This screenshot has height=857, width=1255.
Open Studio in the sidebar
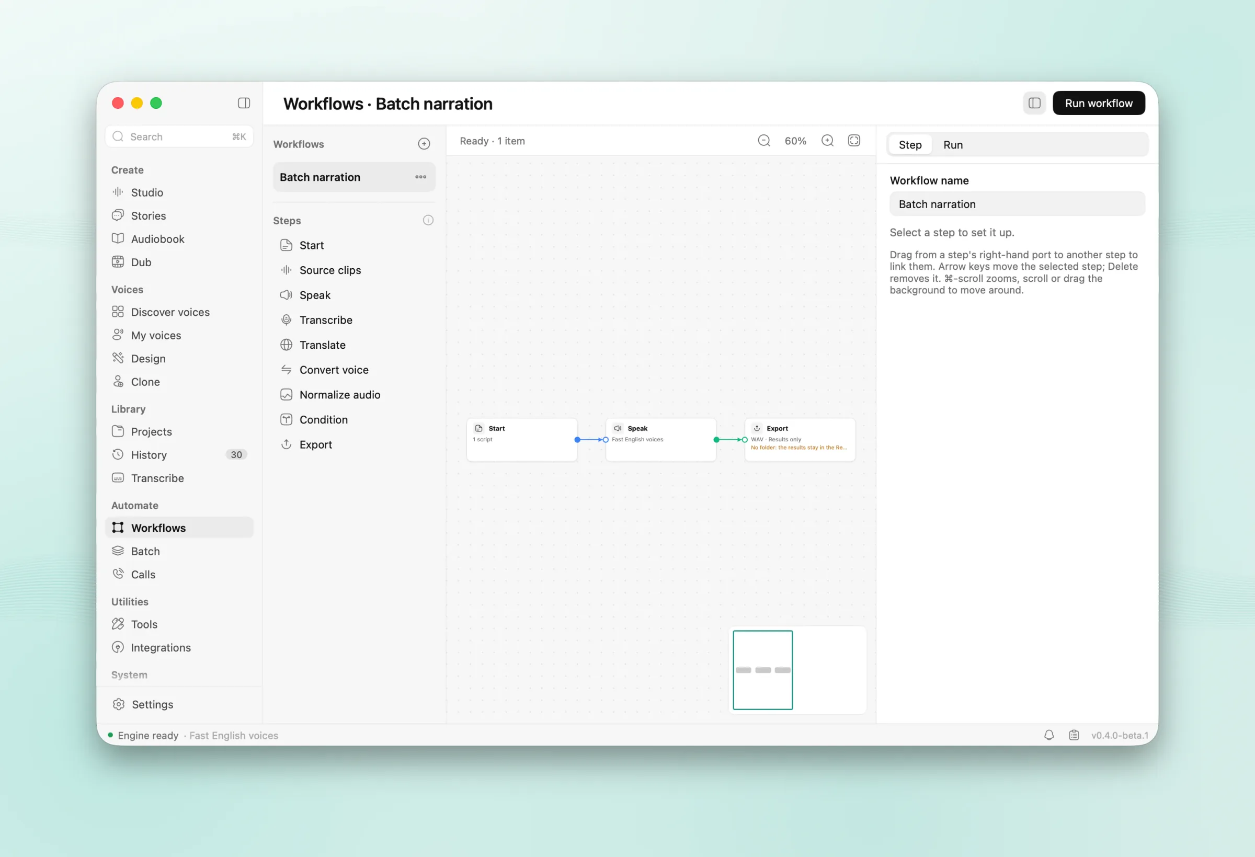pos(179,192)
